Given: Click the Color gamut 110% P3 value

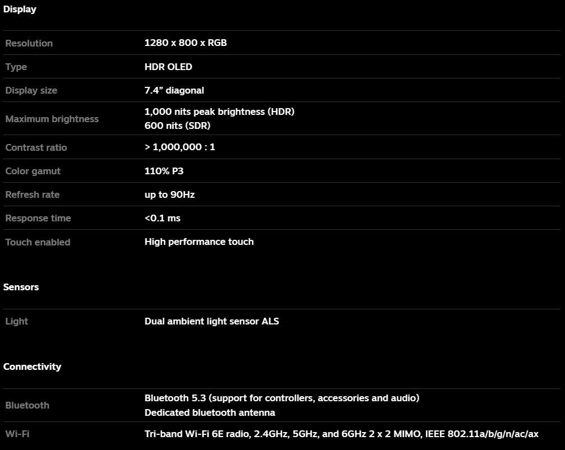Looking at the screenshot, I should [x=164, y=171].
